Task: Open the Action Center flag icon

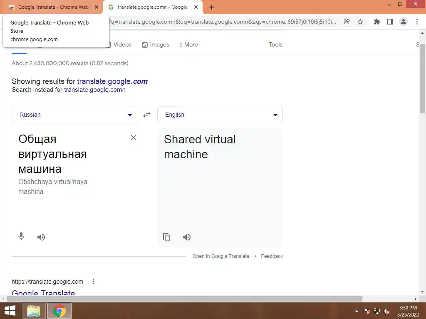Action: pyautogui.click(x=367, y=311)
